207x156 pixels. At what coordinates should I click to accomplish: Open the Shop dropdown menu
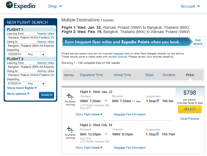[x=55, y=6]
